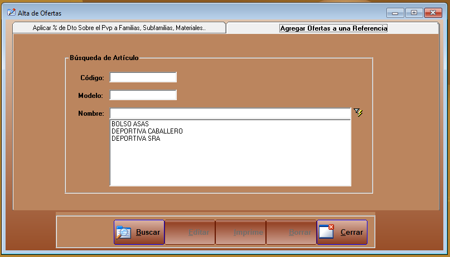The width and height of the screenshot is (450, 257).
Task: Select BOLSO ASAS in the results list
Action: pos(230,124)
